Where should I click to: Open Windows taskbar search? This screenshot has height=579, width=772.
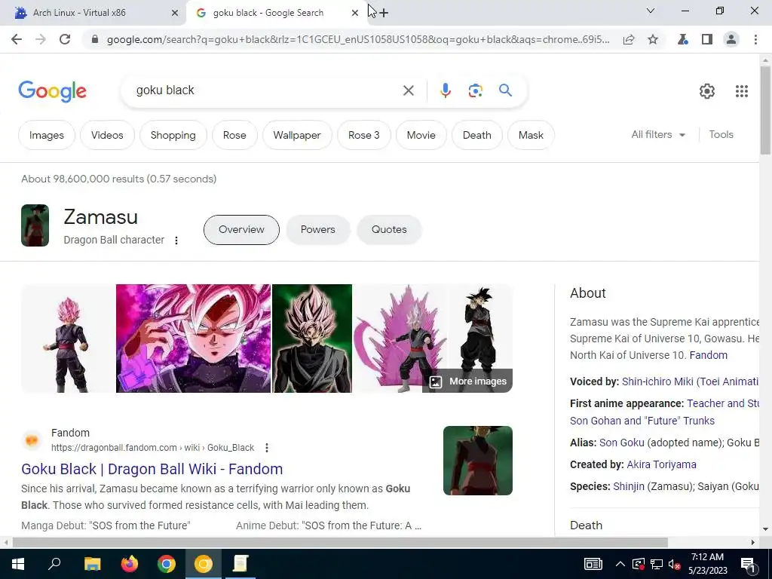54,564
